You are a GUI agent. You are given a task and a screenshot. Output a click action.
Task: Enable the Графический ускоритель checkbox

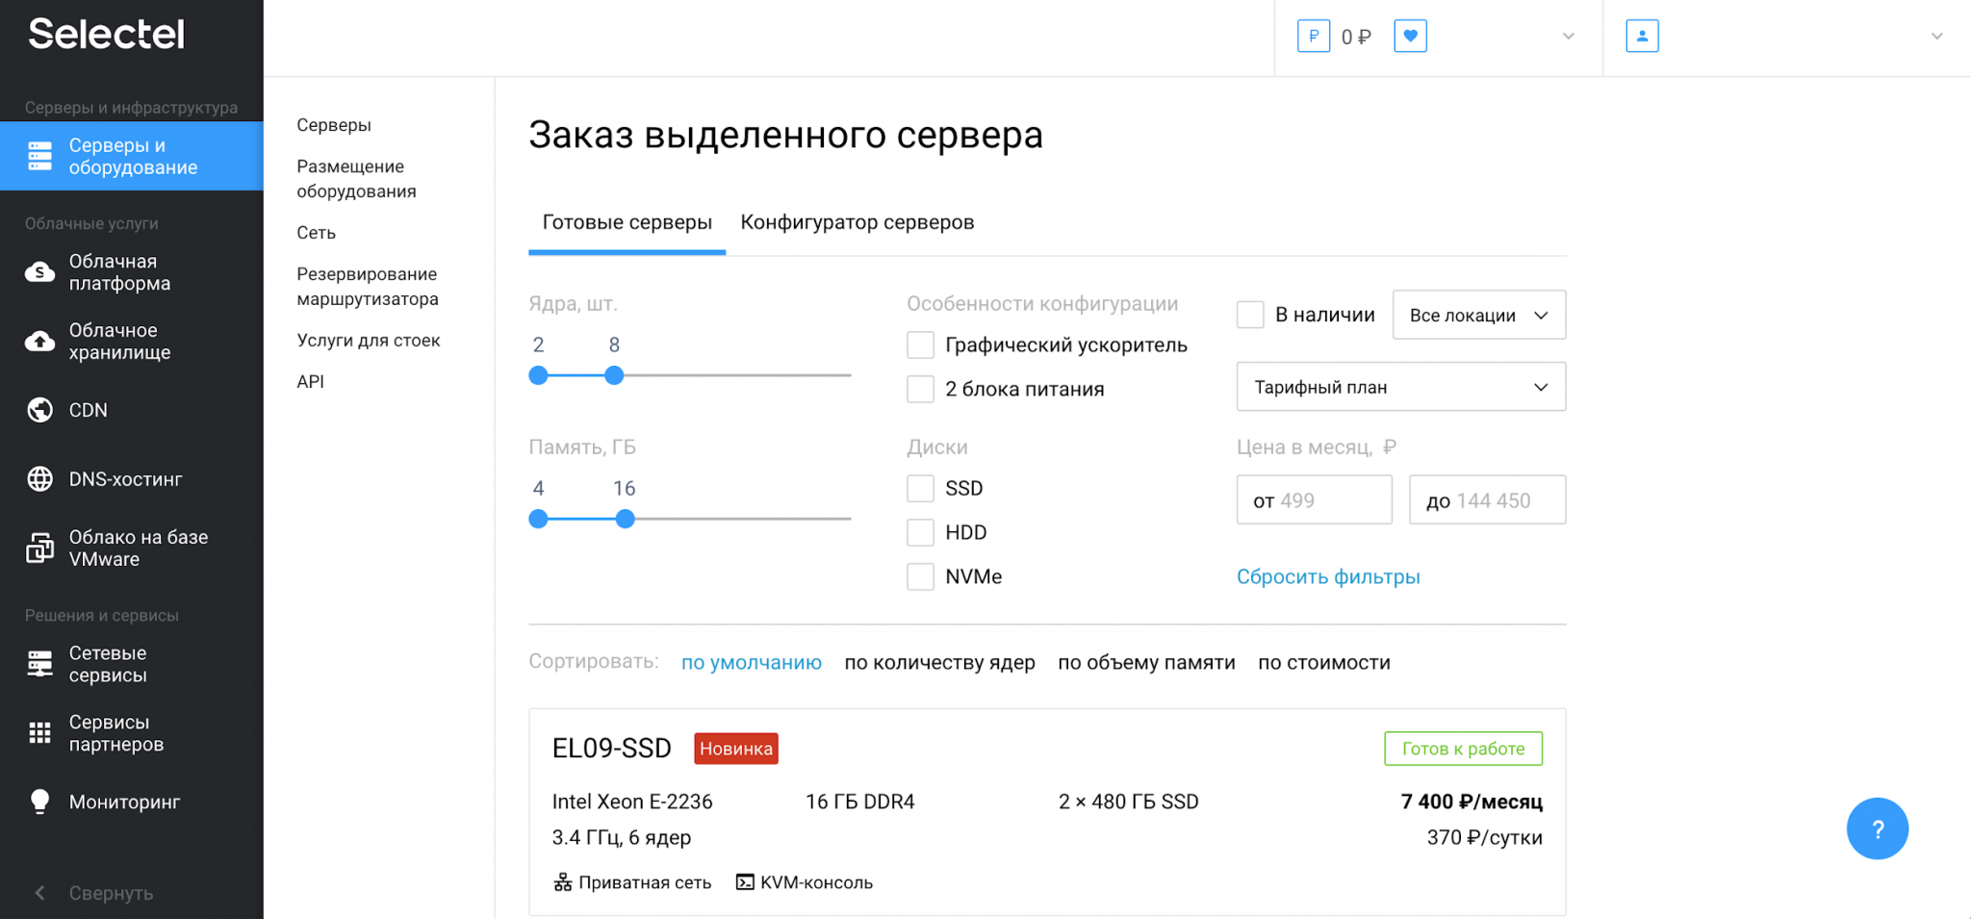tap(920, 345)
